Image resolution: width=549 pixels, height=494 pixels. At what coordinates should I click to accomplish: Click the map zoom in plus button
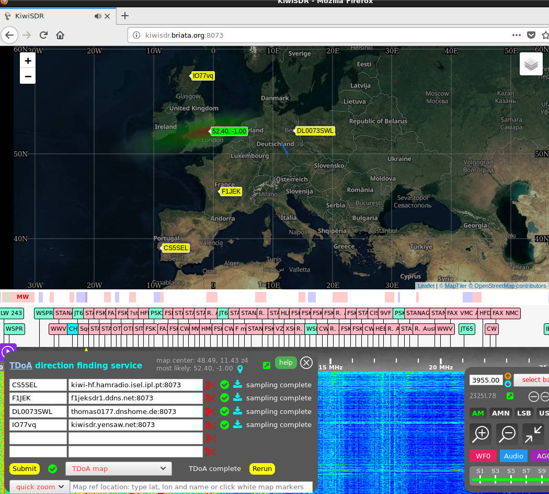(28, 61)
